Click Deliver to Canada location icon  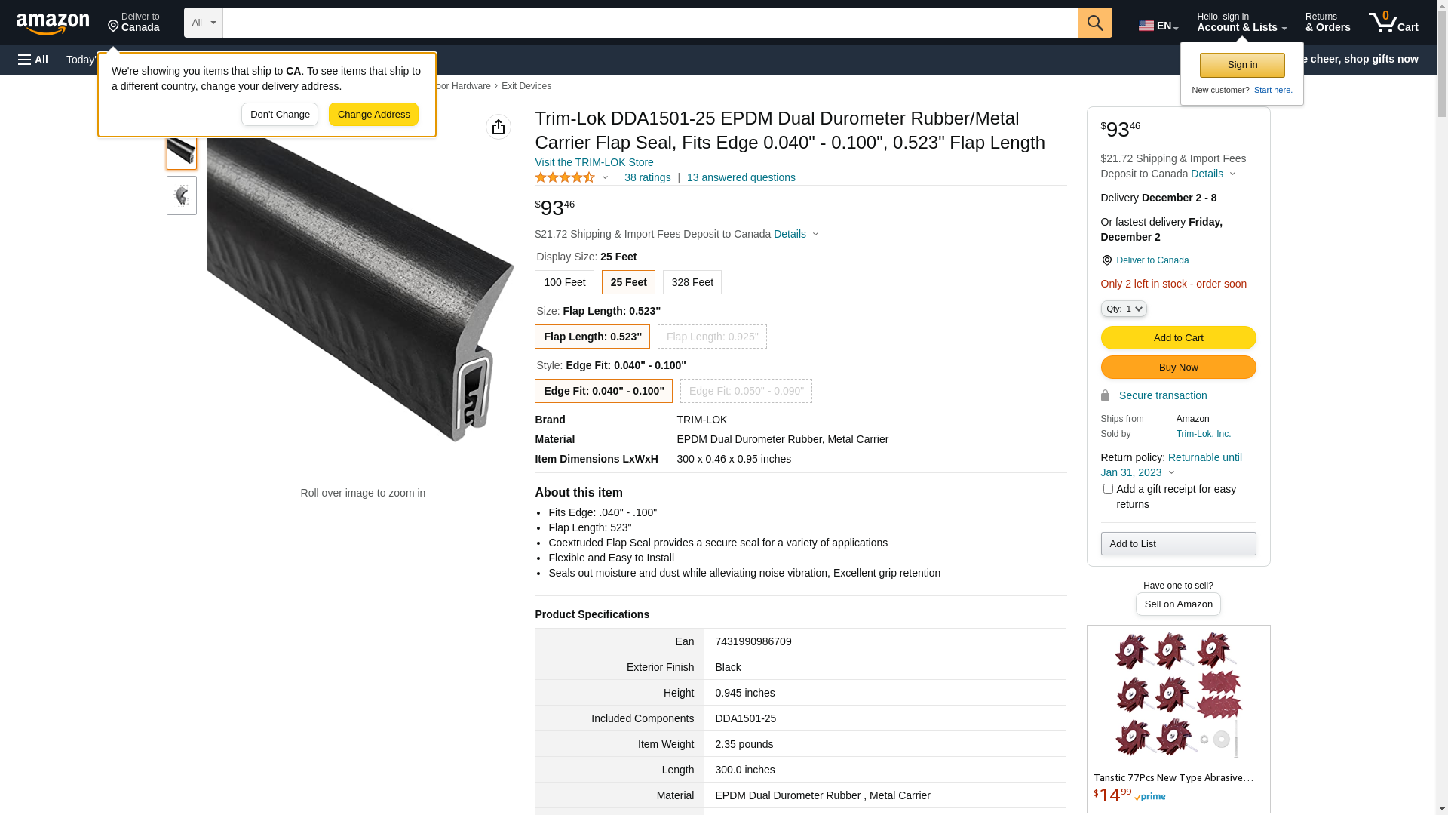tap(1106, 260)
